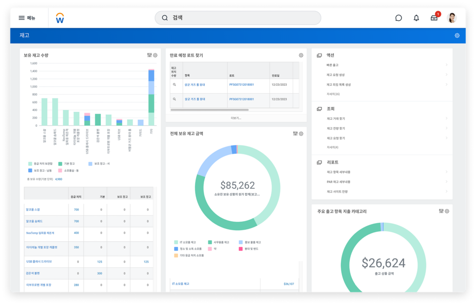The width and height of the screenshot is (476, 305).
Task: Open the 메뉴 hamburger menu
Action: tap(27, 18)
